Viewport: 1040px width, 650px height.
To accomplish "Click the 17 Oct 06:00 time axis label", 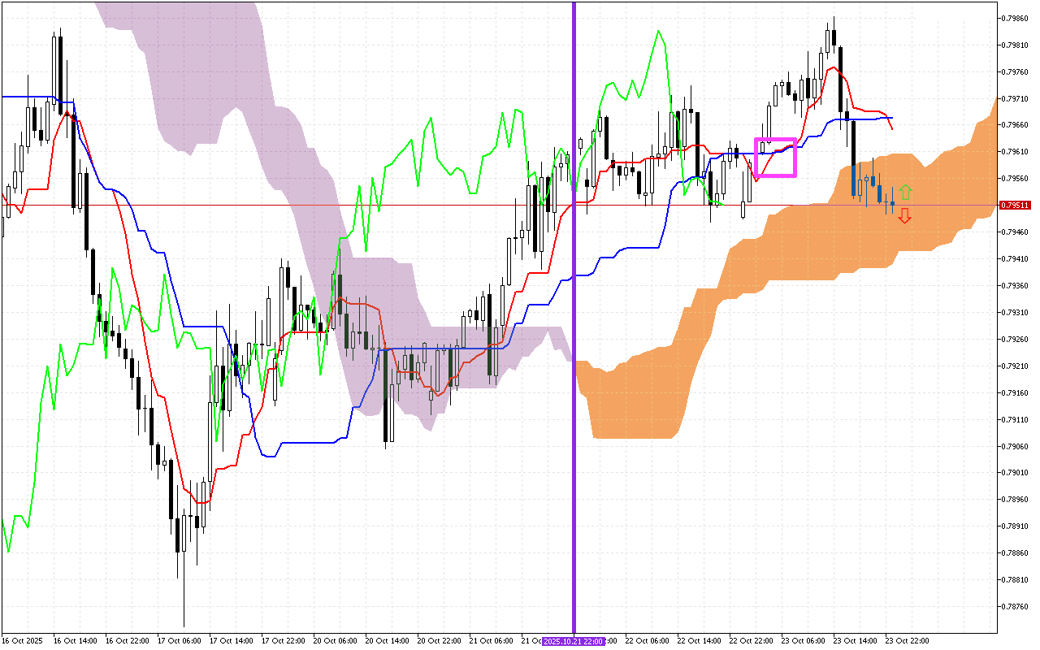I will coord(179,641).
